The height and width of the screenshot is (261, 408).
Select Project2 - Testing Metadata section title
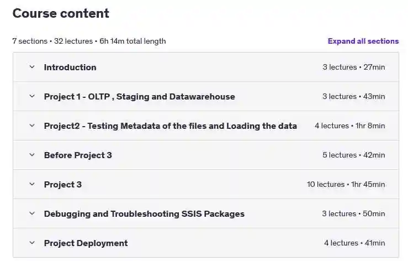point(171,126)
